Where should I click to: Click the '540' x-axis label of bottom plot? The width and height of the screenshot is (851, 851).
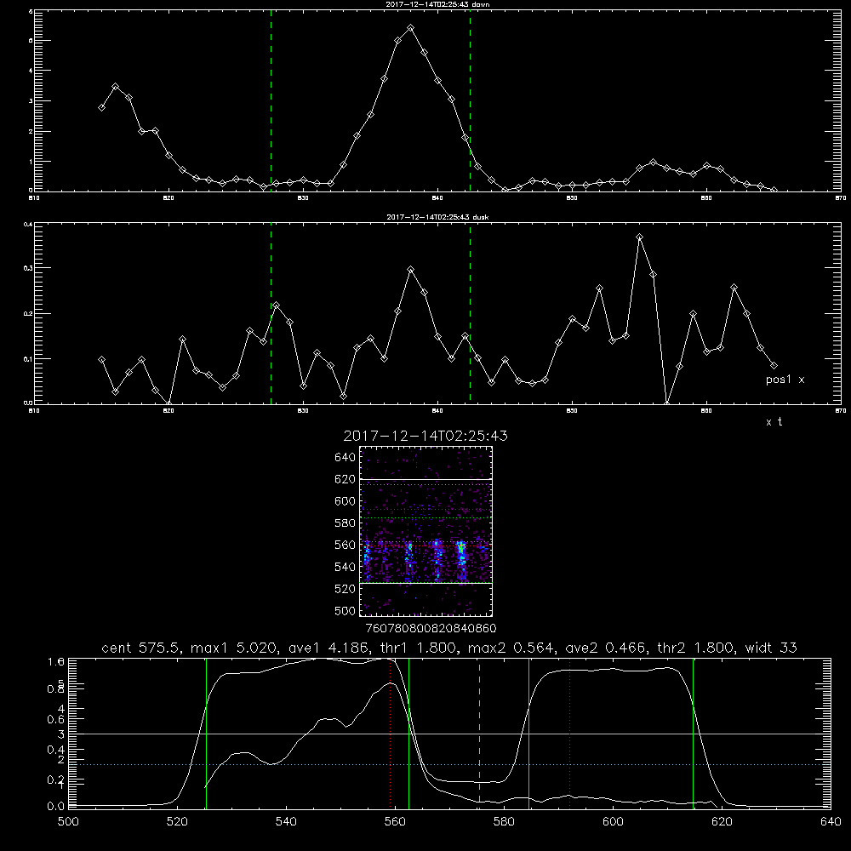tap(286, 822)
